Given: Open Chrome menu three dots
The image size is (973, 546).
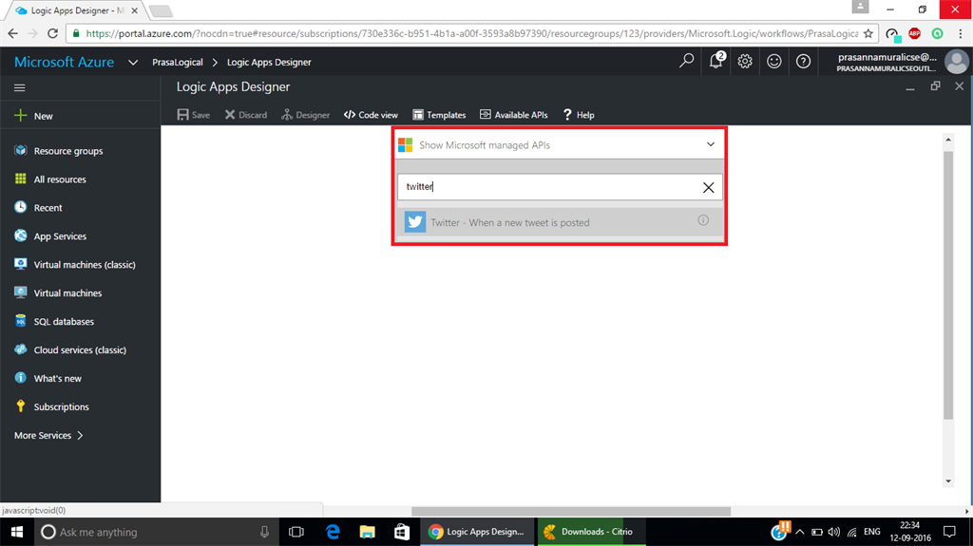Looking at the screenshot, I should [961, 33].
